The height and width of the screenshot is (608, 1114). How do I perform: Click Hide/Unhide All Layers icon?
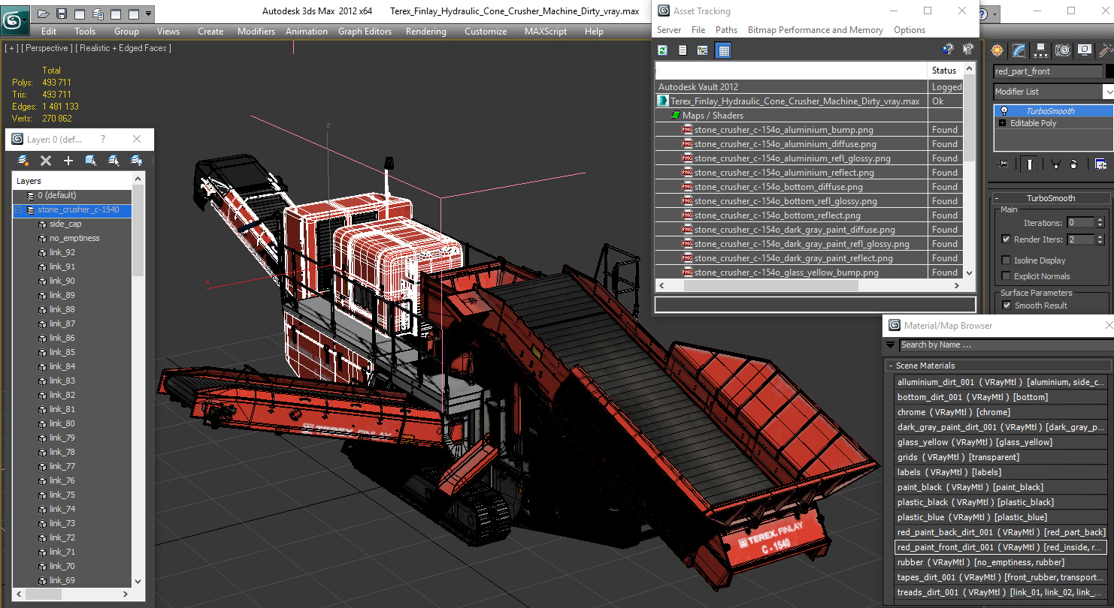click(136, 160)
